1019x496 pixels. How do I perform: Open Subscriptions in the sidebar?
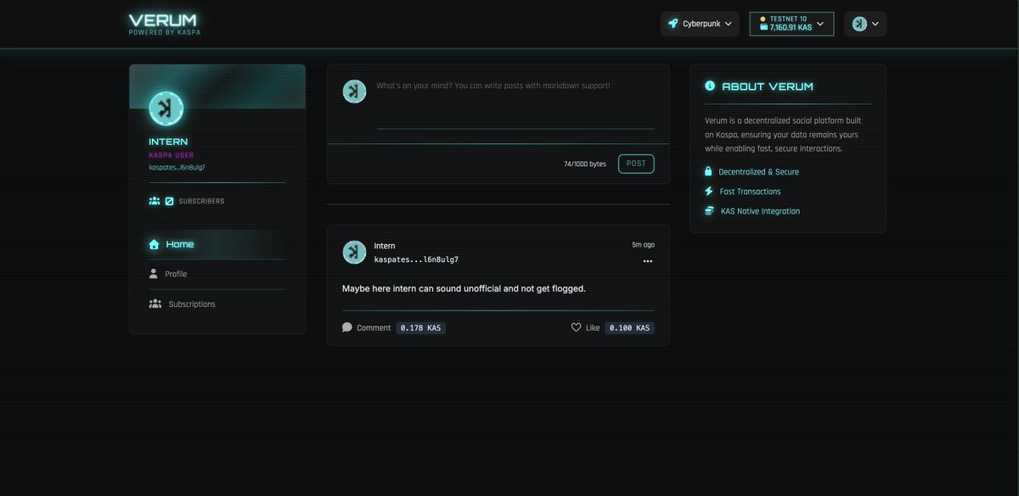pyautogui.click(x=217, y=304)
